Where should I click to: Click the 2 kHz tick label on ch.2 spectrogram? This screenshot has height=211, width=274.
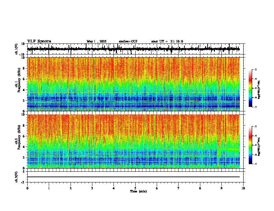pos(24,158)
